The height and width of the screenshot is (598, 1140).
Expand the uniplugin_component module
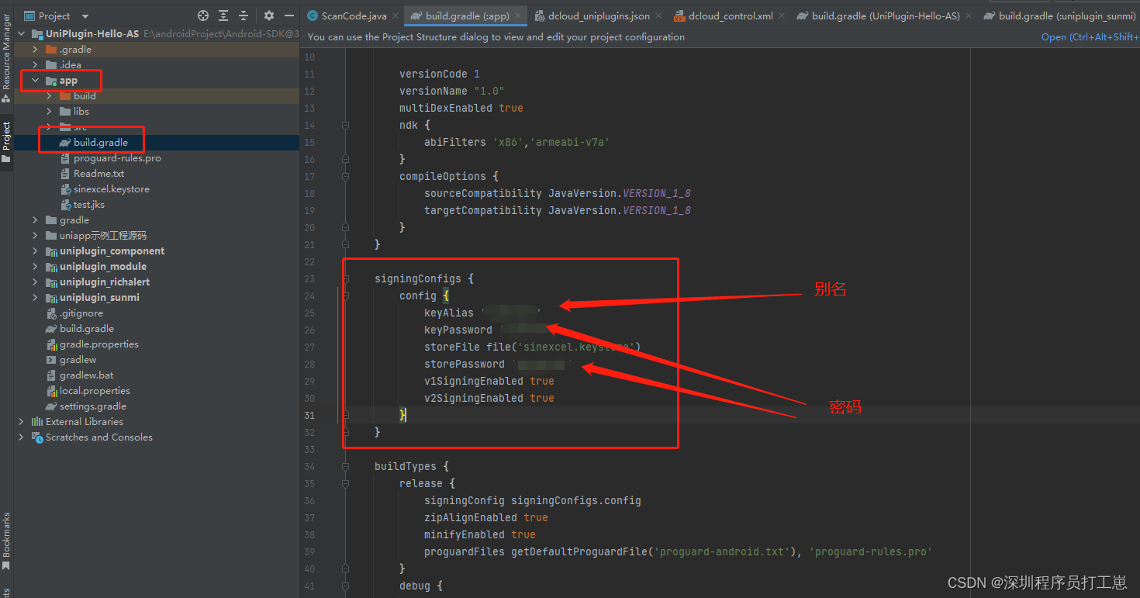35,251
